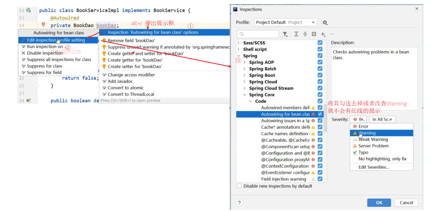
Task: Uncheck the Shell script inspection checkbox
Action: (x=320, y=49)
